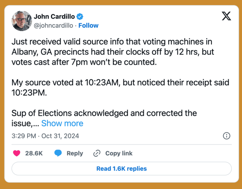Open the info circle icon beside the timestamp

point(226,136)
